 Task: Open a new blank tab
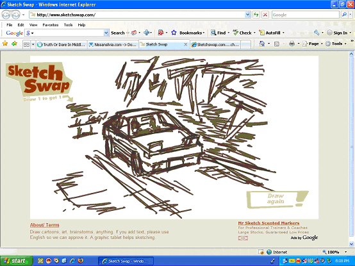pos(246,45)
